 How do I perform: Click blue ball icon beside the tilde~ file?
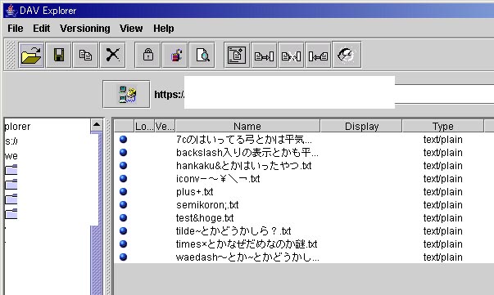123,230
